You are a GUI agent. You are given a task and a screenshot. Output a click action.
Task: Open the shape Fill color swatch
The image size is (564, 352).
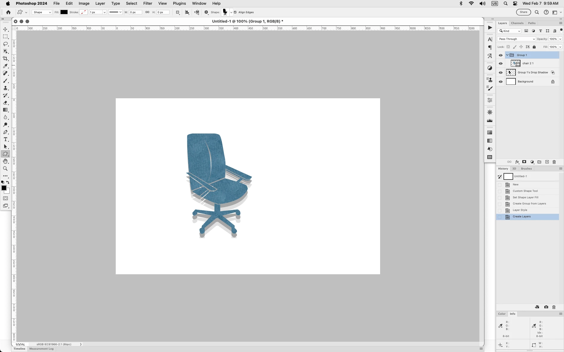(x=64, y=12)
